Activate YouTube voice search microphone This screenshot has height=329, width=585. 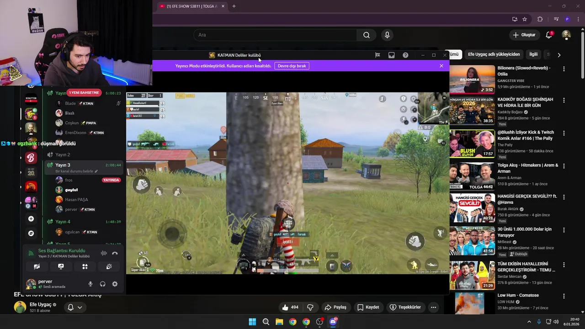point(387,35)
